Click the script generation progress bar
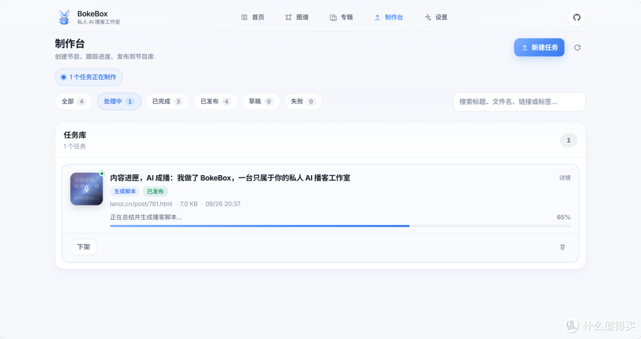This screenshot has height=339, width=641. pyautogui.click(x=340, y=226)
